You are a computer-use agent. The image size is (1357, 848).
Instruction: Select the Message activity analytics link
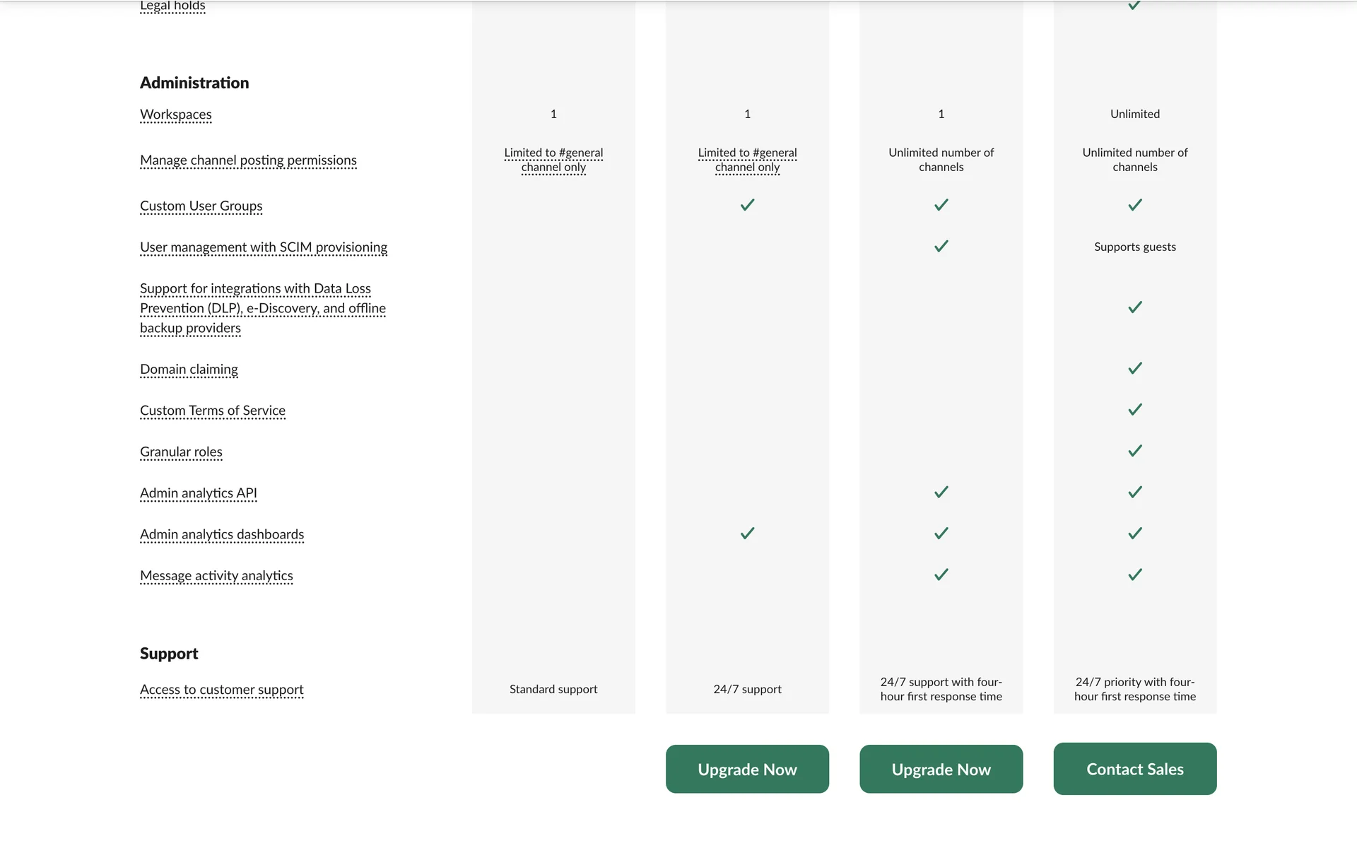(x=216, y=576)
